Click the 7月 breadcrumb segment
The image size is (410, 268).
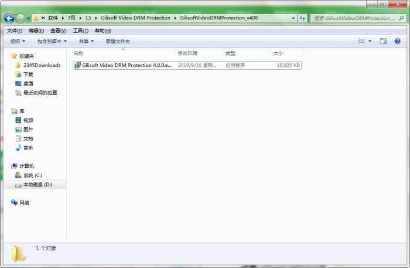tap(71, 18)
